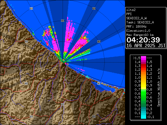167x125 pixels.
Task: Pick the magenta swatch atop the legend
Action: click(144, 58)
